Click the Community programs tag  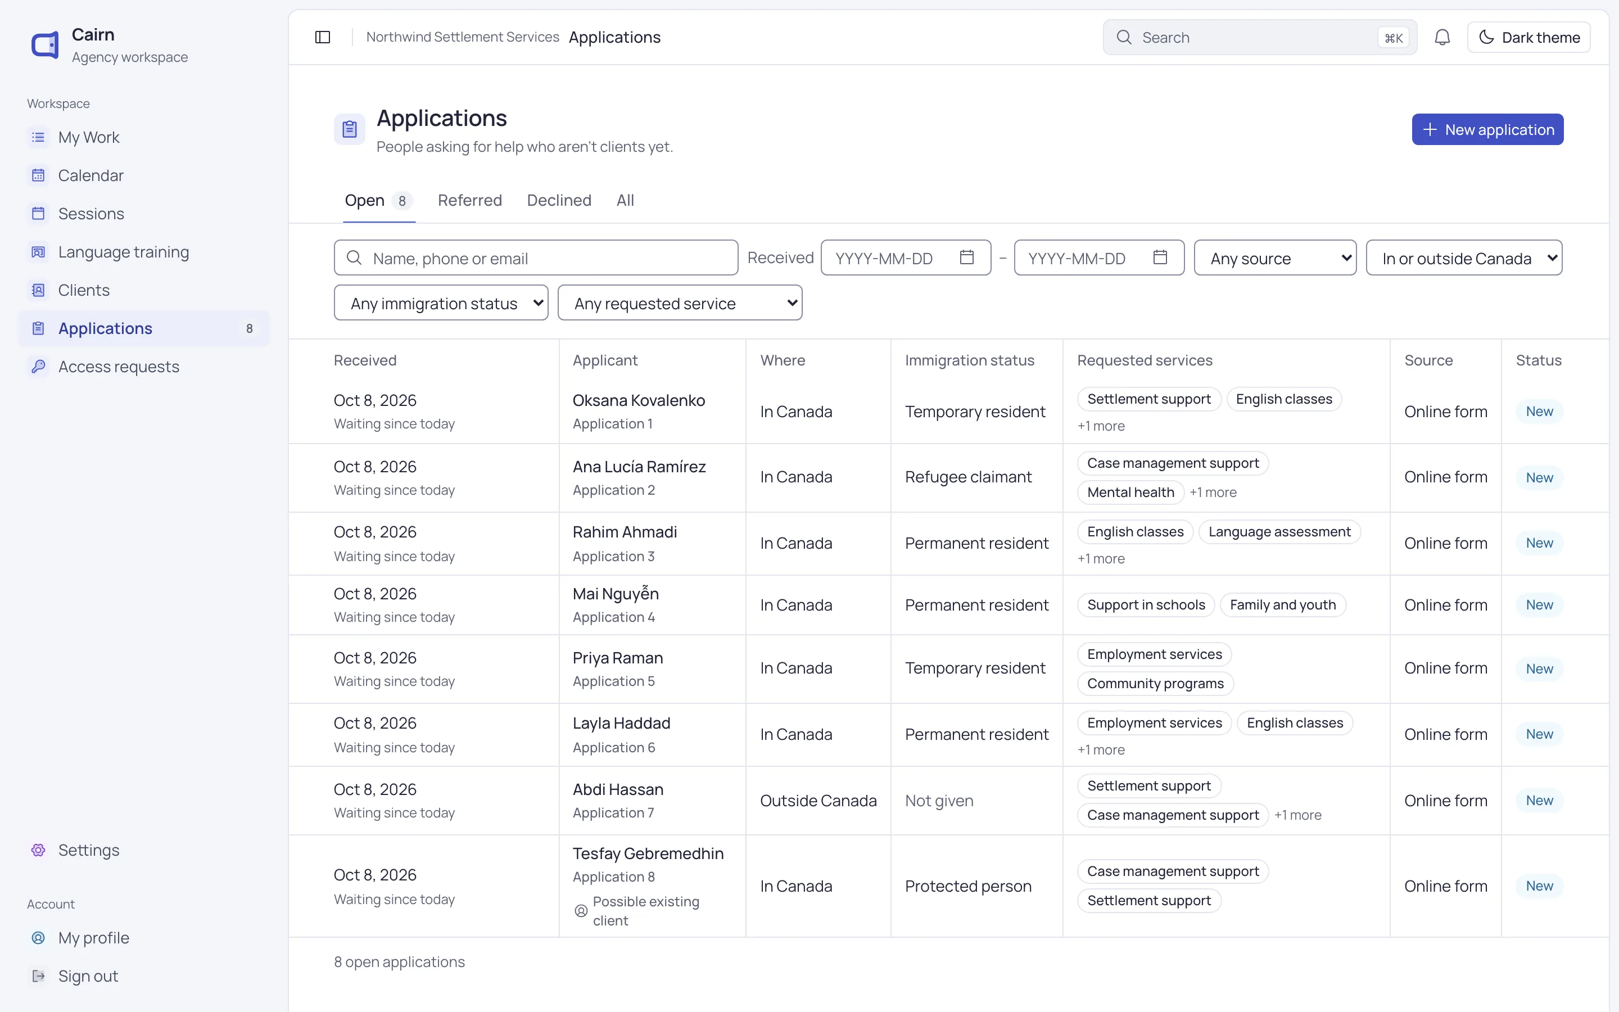point(1155,683)
